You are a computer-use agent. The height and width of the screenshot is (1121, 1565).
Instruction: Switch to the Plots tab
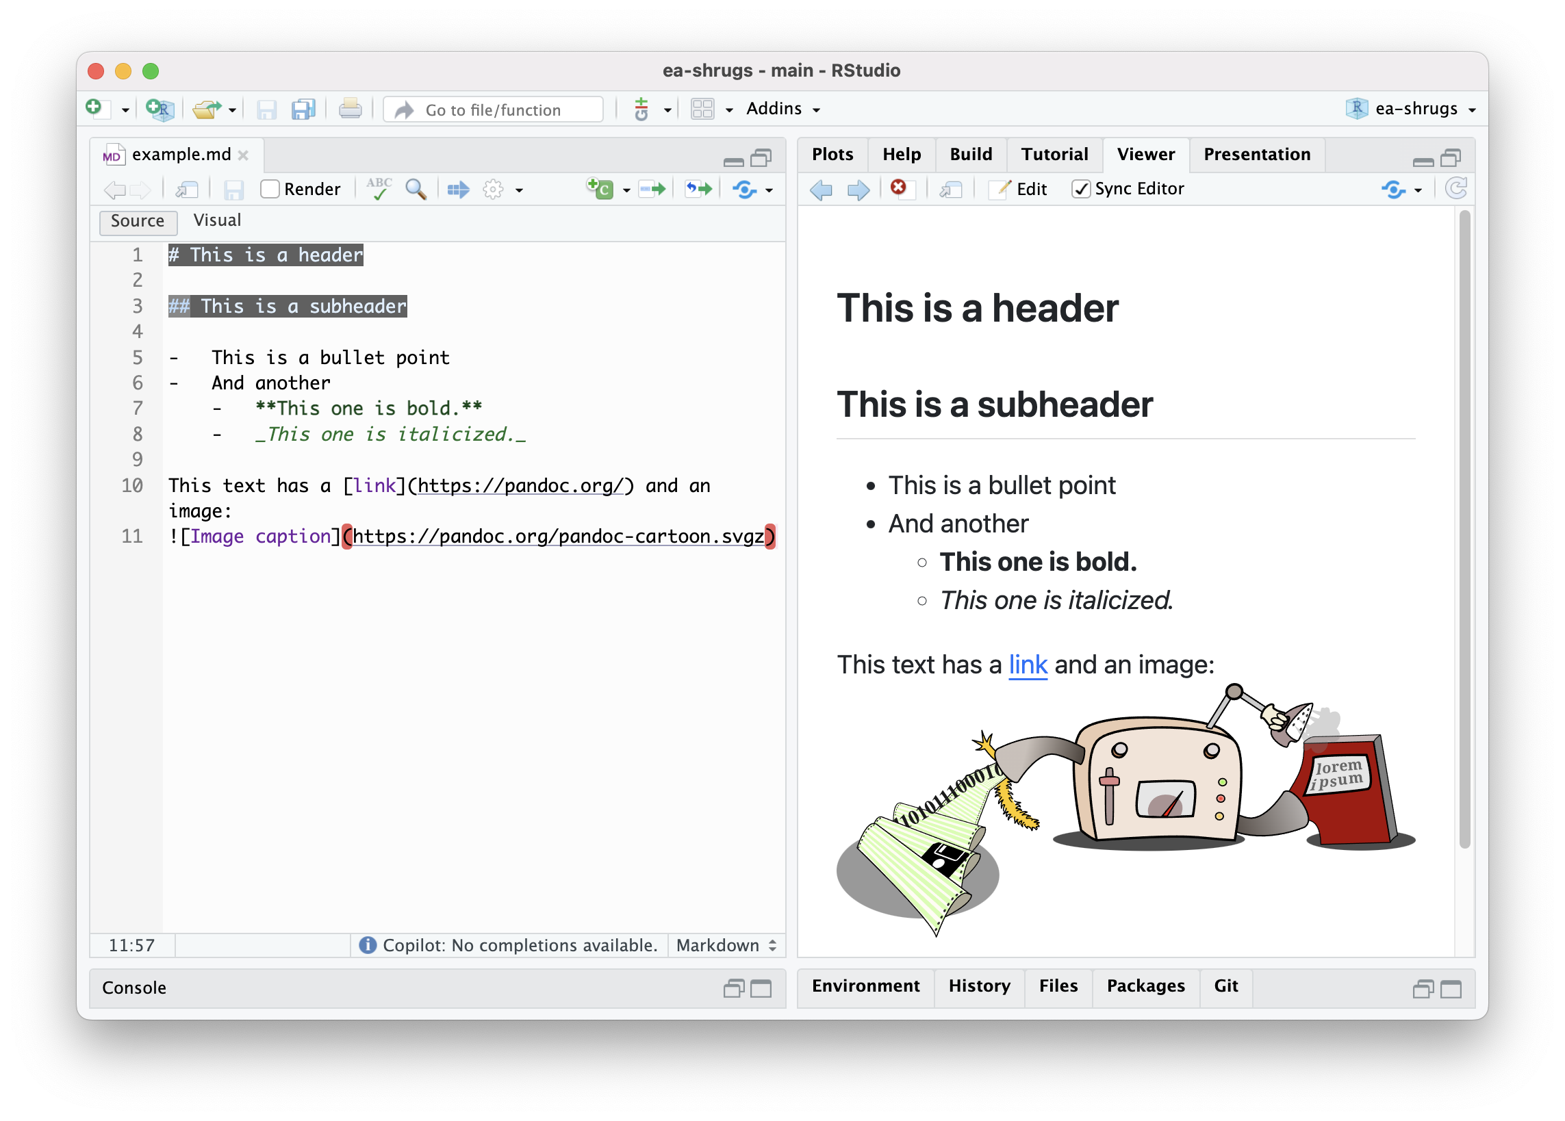pyautogui.click(x=832, y=154)
